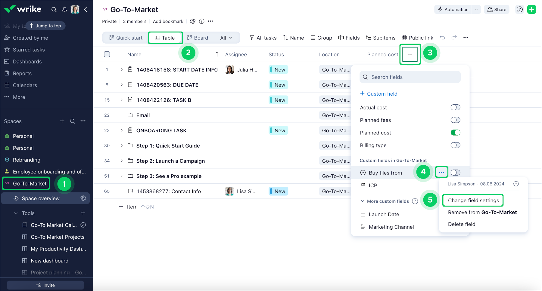This screenshot has height=291, width=542.
Task: Click the Subitems icon in the toolbar
Action: [369, 38]
